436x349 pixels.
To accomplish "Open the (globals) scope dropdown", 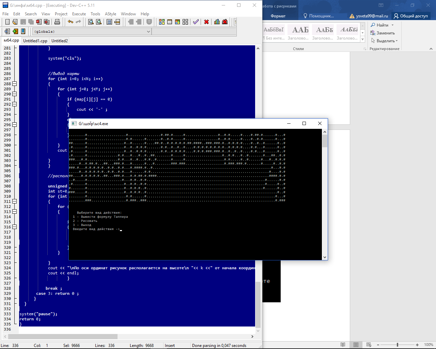I will click(149, 32).
